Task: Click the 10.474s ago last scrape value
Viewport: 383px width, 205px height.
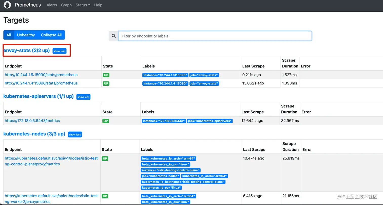Action: pos(254,158)
